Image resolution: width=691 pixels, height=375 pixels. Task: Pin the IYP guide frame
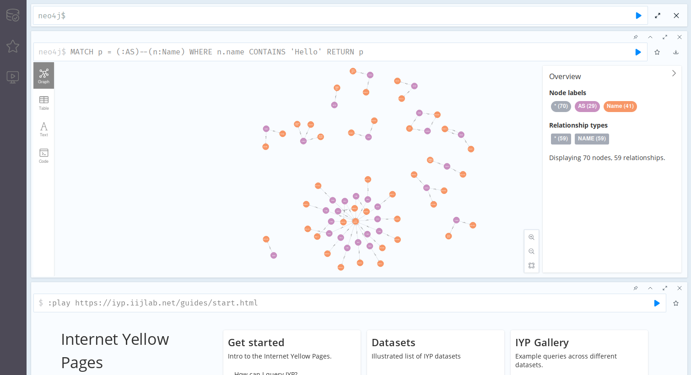636,288
